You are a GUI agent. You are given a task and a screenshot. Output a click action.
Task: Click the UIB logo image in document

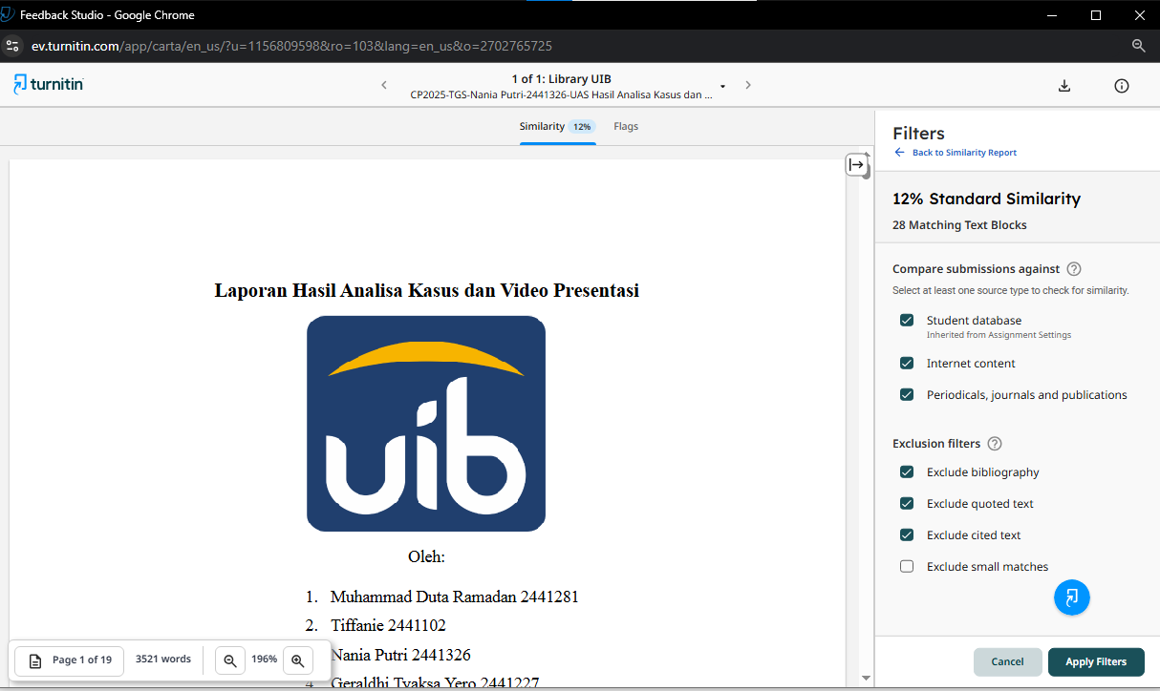pos(426,424)
